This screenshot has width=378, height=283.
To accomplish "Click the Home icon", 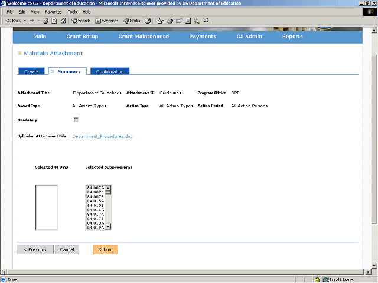I will 63,21.
